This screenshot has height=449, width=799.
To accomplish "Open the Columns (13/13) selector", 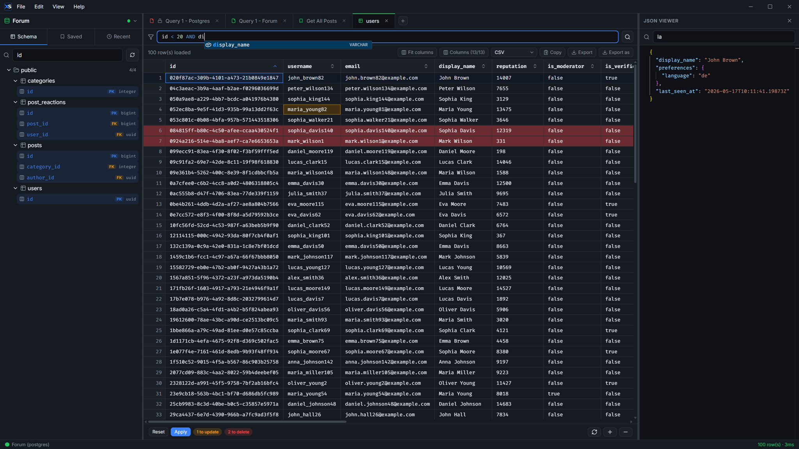I will (464, 52).
